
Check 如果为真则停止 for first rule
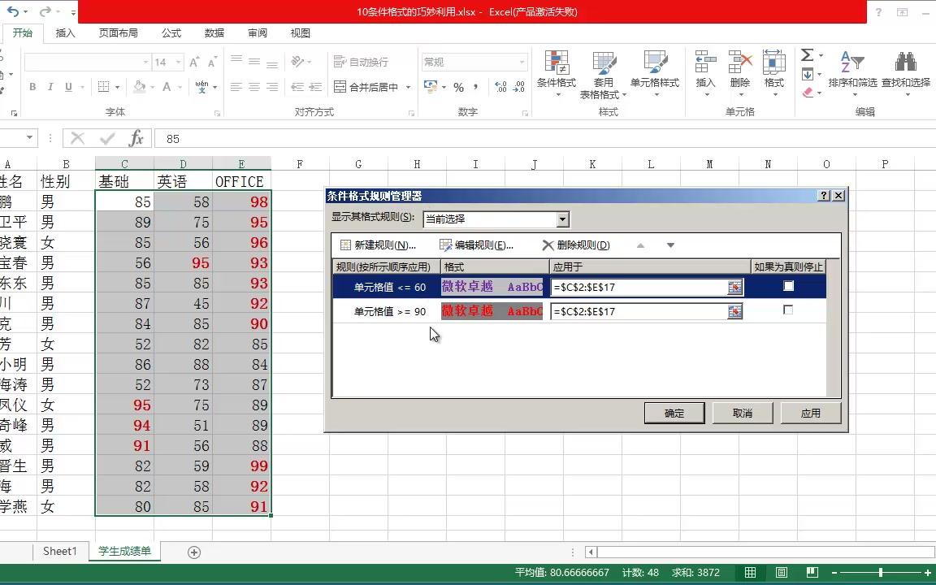(x=787, y=286)
